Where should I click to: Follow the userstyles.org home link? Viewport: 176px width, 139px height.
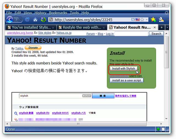point(20,33)
